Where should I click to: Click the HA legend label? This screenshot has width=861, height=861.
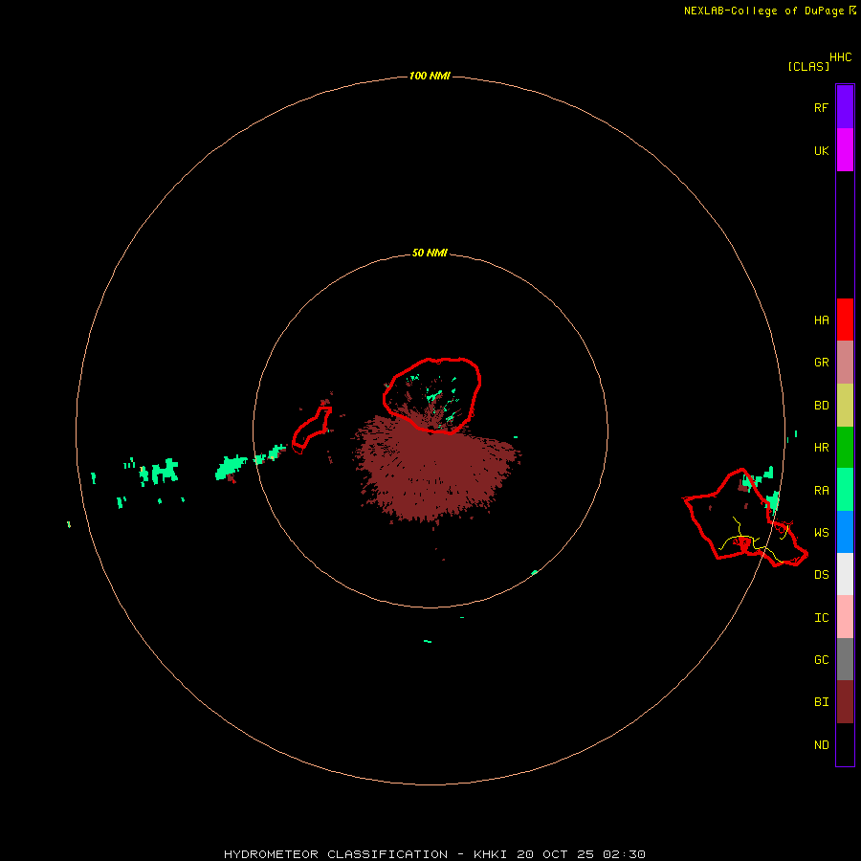pos(821,320)
